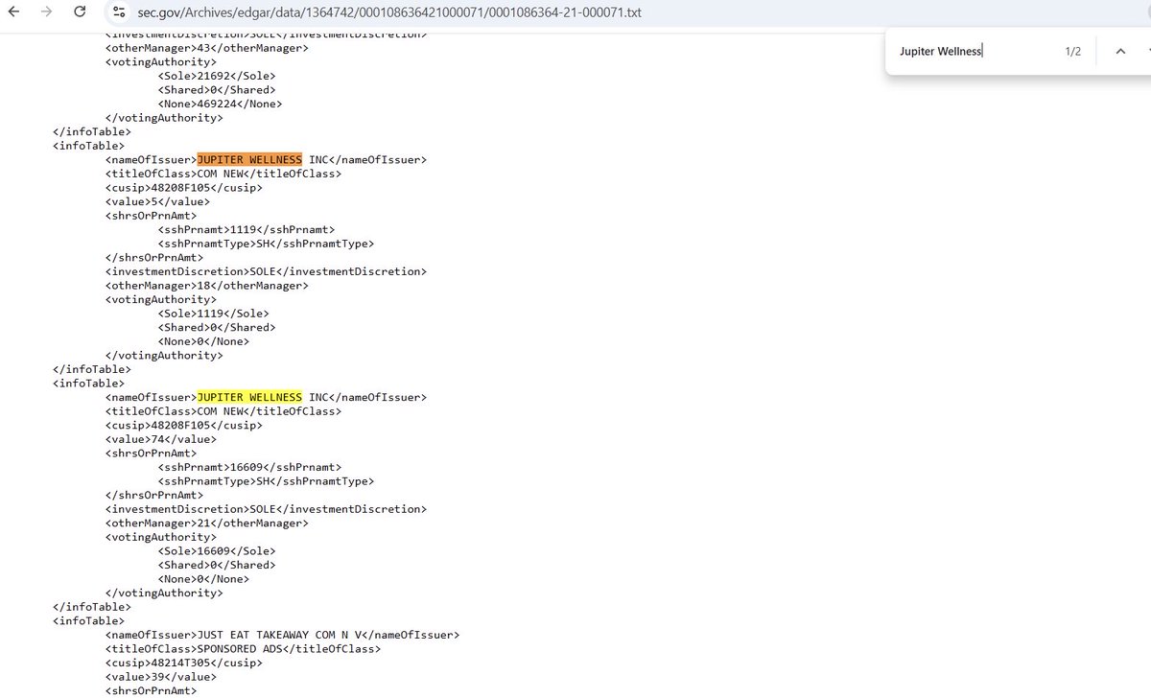Click the value 5 line
Viewport: 1151px width, 698px height.
pos(157,201)
